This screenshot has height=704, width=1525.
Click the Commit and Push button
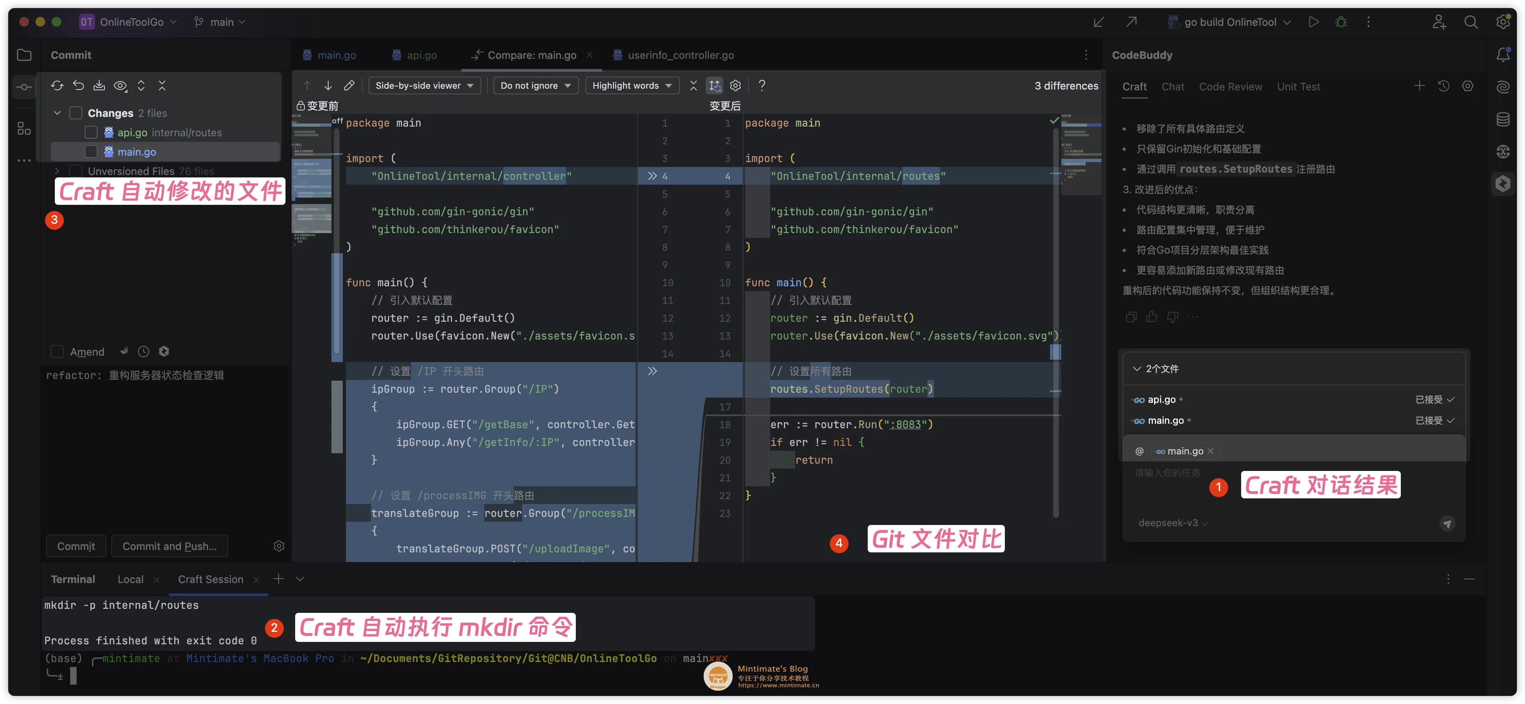169,546
